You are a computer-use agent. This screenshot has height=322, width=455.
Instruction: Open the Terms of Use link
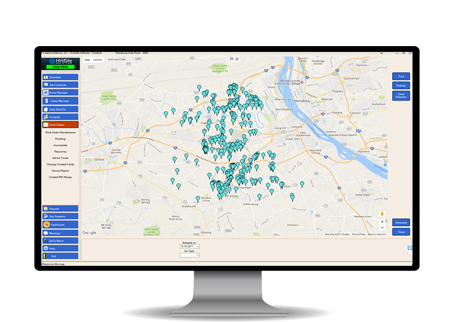[x=358, y=234]
